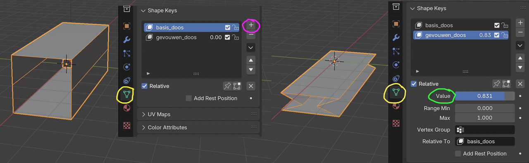Open Particles tab beside the Value slider panel
This screenshot has width=529, height=163.
[x=396, y=51]
